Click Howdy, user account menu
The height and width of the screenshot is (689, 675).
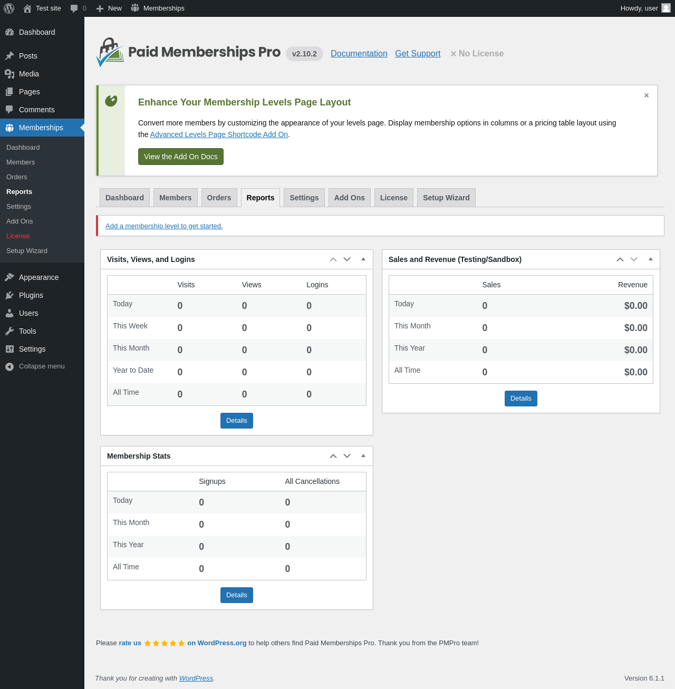click(x=645, y=8)
